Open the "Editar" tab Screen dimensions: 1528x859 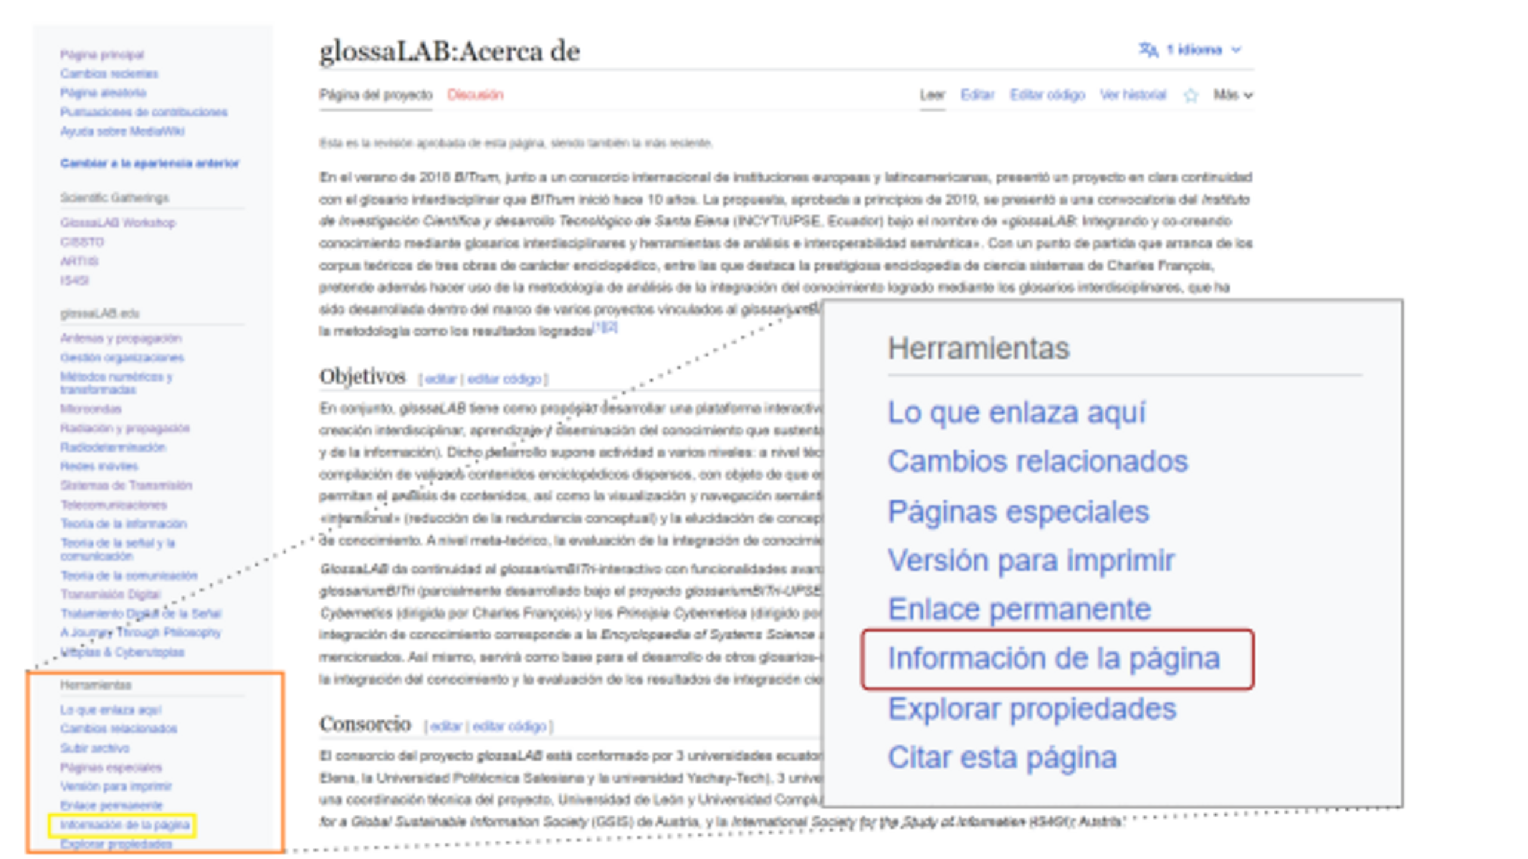(x=977, y=95)
